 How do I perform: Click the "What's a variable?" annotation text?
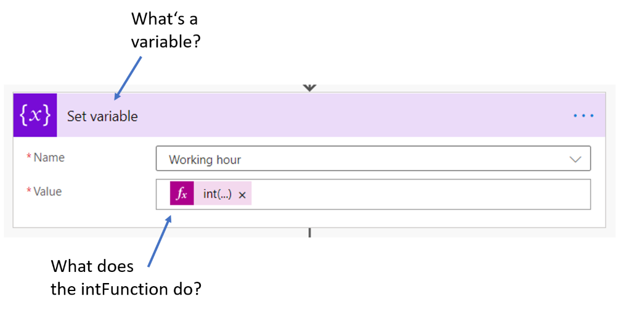[x=166, y=30]
